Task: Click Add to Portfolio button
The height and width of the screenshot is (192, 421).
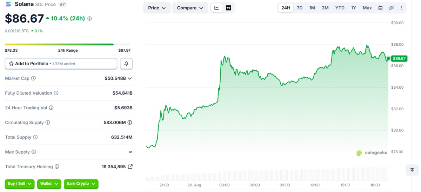Action: tap(61, 64)
